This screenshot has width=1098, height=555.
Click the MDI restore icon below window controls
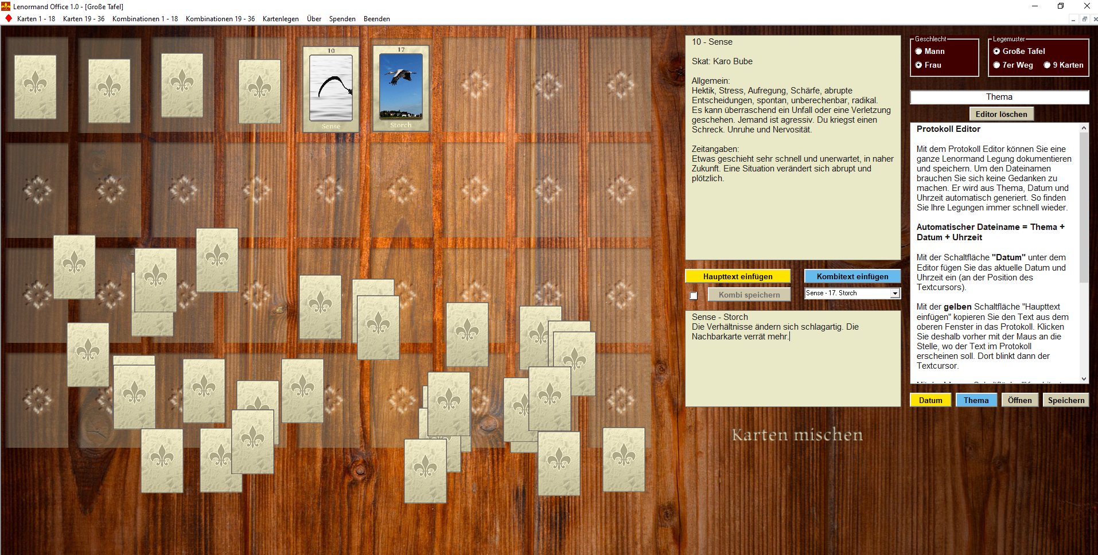coord(1084,19)
